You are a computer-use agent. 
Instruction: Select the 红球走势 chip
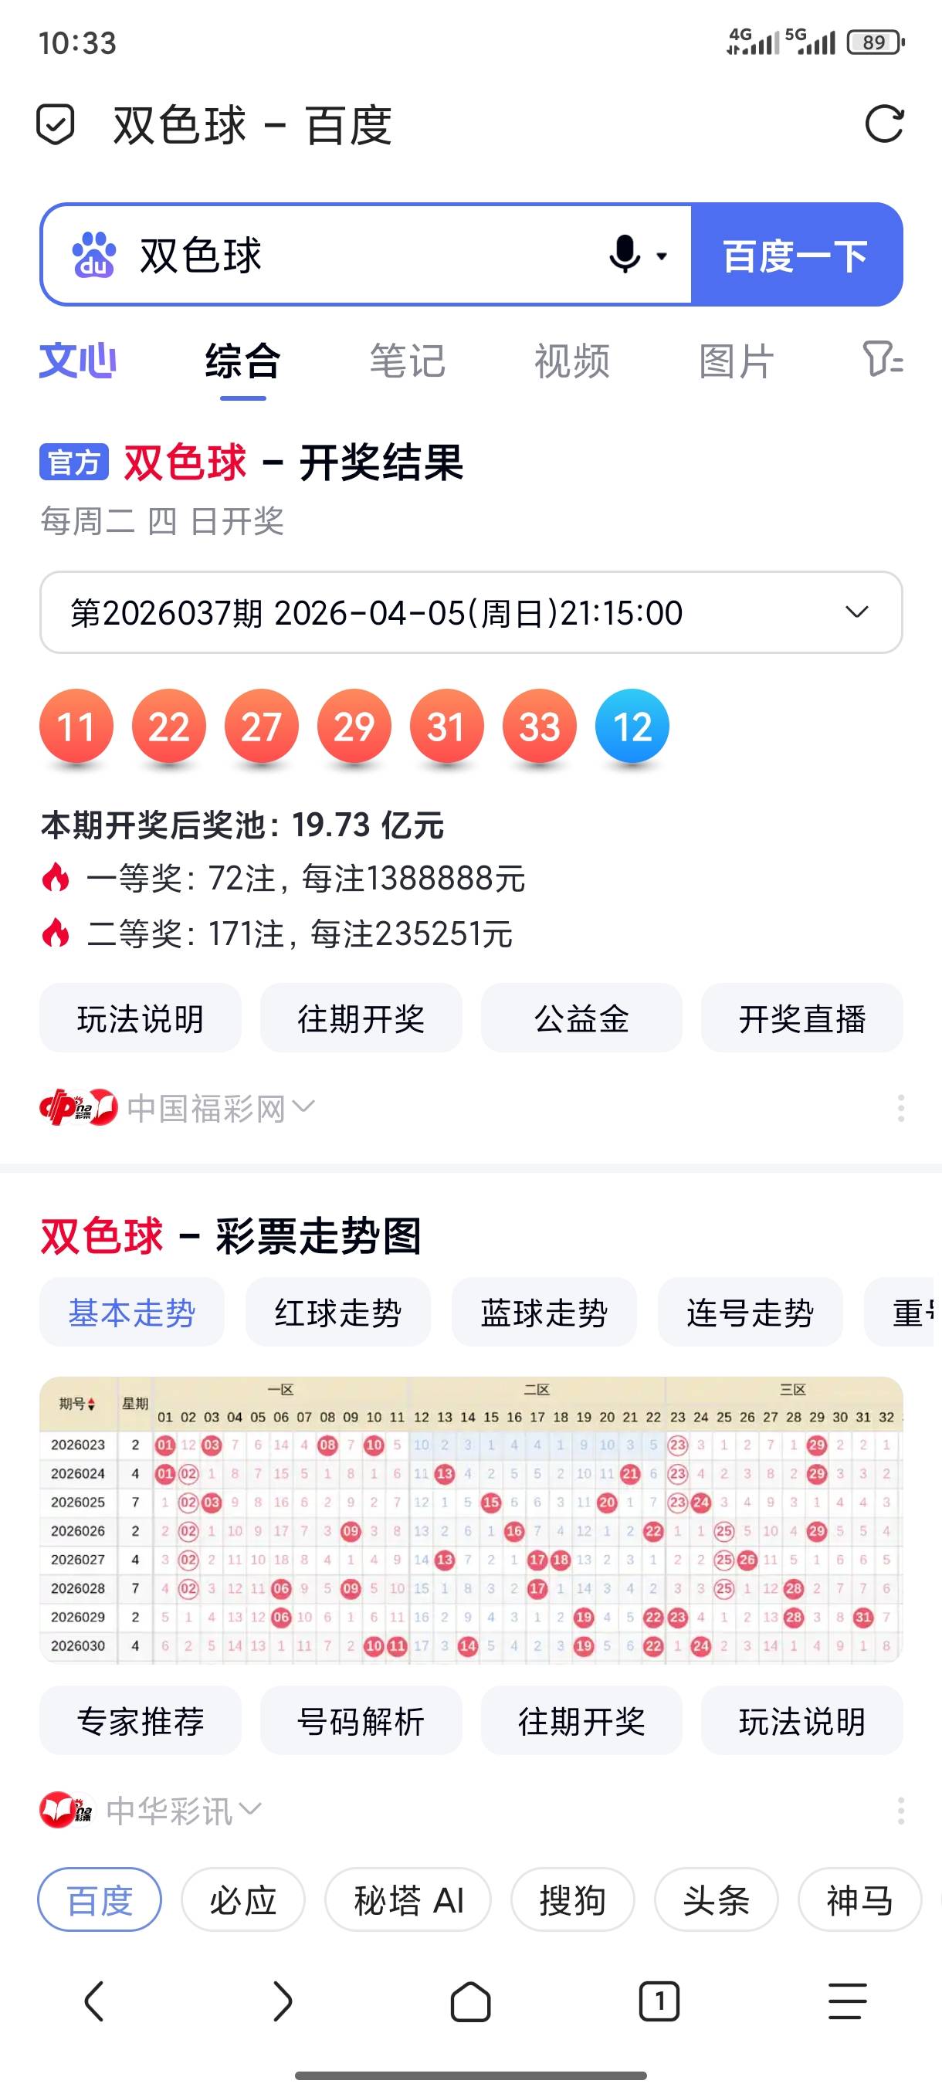[338, 1312]
